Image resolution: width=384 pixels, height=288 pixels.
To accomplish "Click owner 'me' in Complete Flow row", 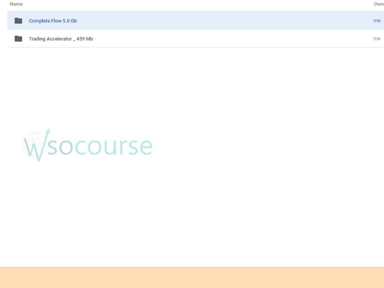I will click(376, 21).
